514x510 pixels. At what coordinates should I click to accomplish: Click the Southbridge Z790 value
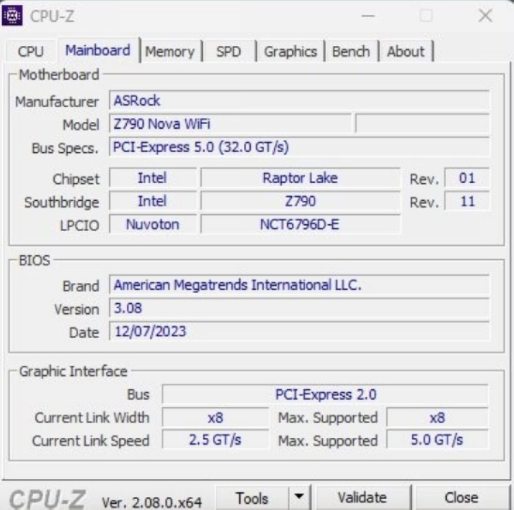(x=300, y=201)
